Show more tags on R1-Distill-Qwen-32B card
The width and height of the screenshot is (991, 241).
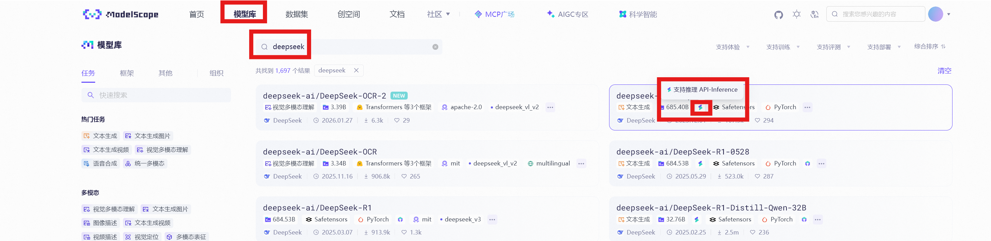pos(817,220)
